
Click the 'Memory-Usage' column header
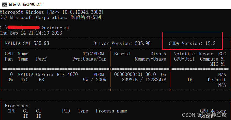[151, 59]
